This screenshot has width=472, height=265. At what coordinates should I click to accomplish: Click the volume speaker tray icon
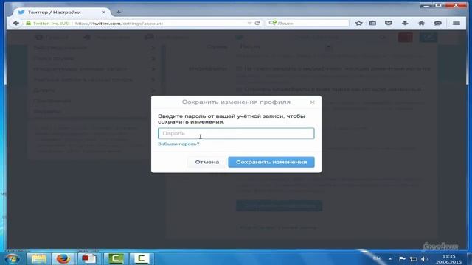click(424, 259)
